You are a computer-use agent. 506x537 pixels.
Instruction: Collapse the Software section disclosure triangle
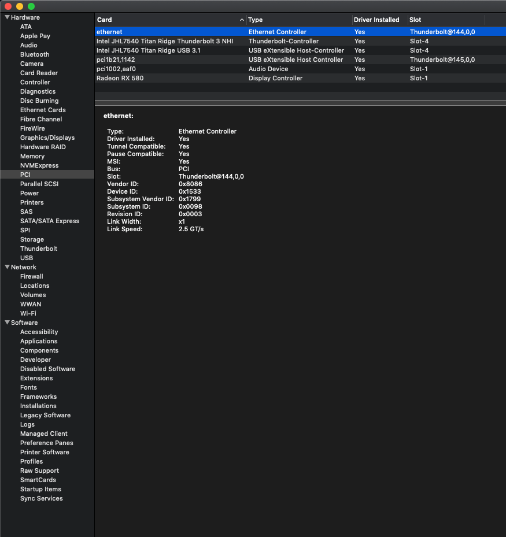pyautogui.click(x=7, y=323)
